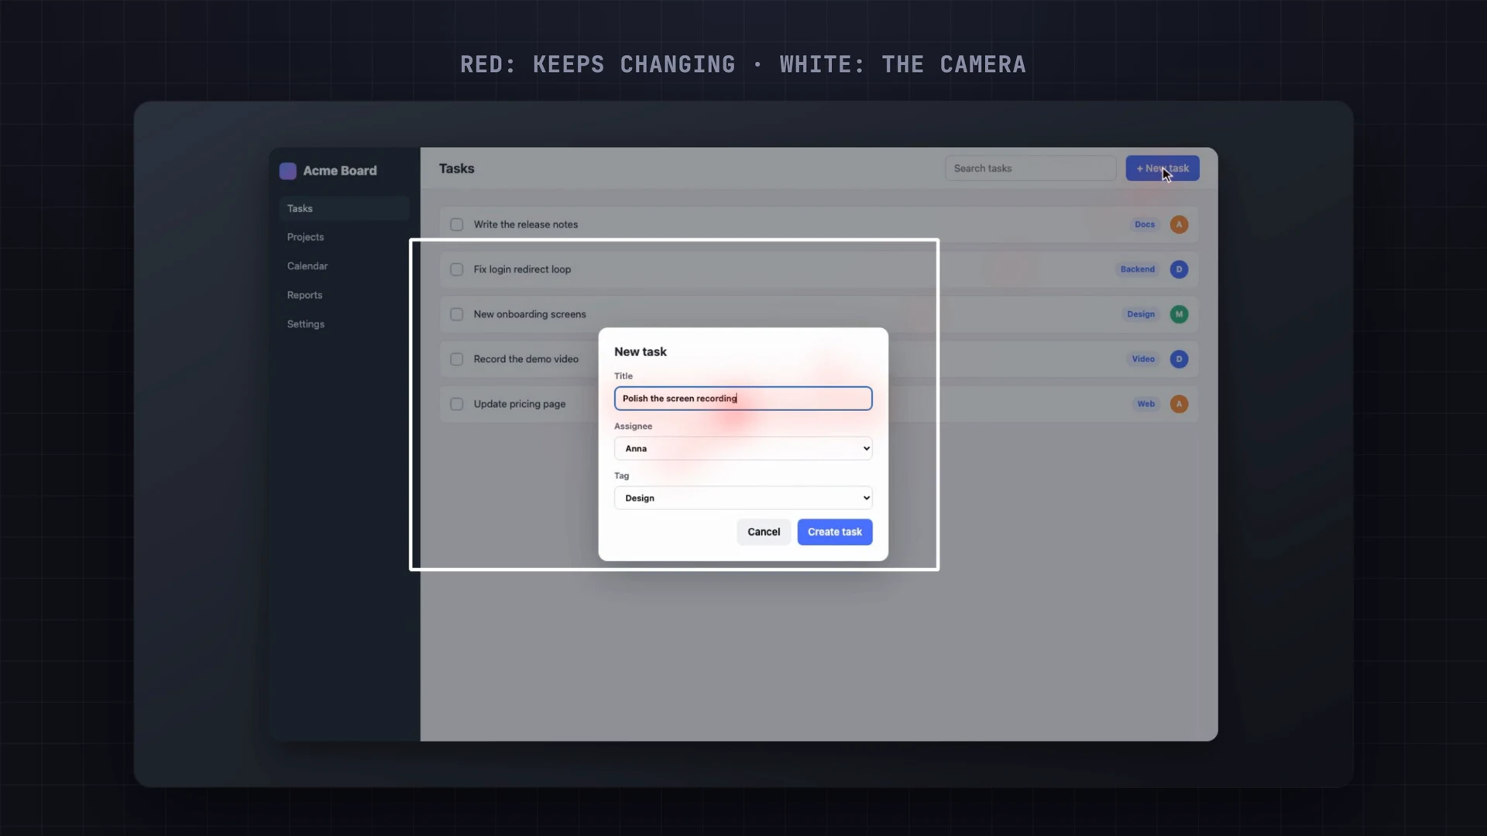Focus the Title input field
The width and height of the screenshot is (1487, 836).
(x=743, y=399)
